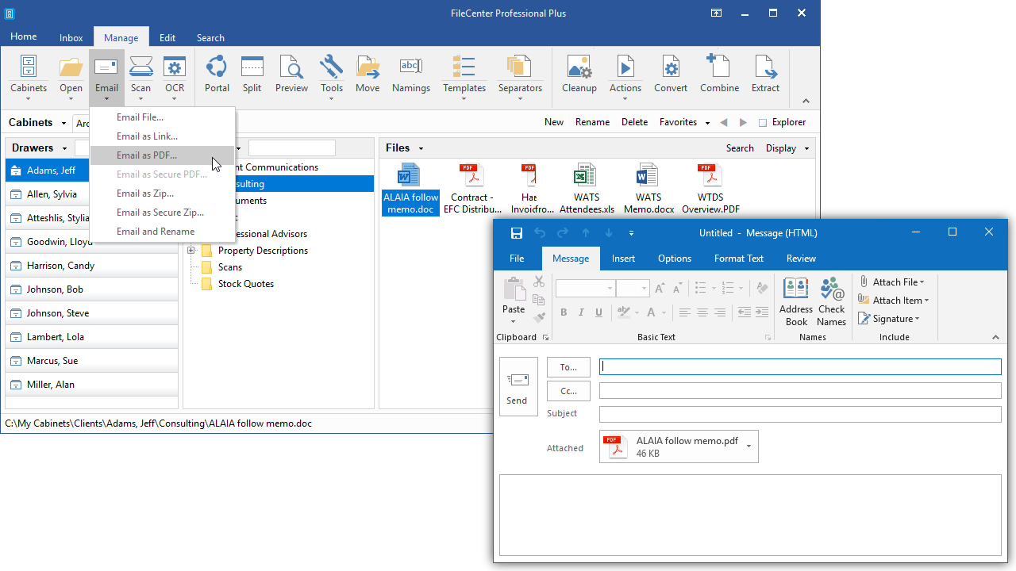The height and width of the screenshot is (571, 1016).
Task: Click Check Names in message ribbon
Action: click(832, 301)
